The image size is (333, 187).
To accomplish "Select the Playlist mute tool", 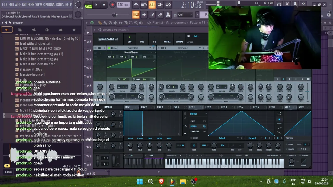I will pyautogui.click(x=116, y=23).
